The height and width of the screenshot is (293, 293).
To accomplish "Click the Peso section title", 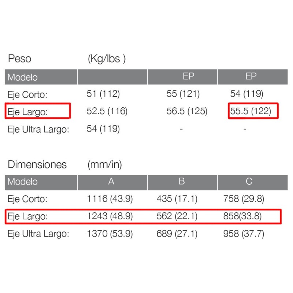I will (19, 59).
